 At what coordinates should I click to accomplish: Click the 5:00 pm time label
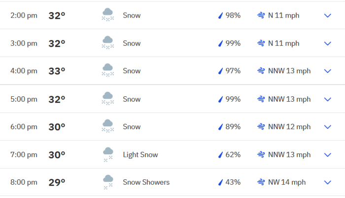(24, 99)
